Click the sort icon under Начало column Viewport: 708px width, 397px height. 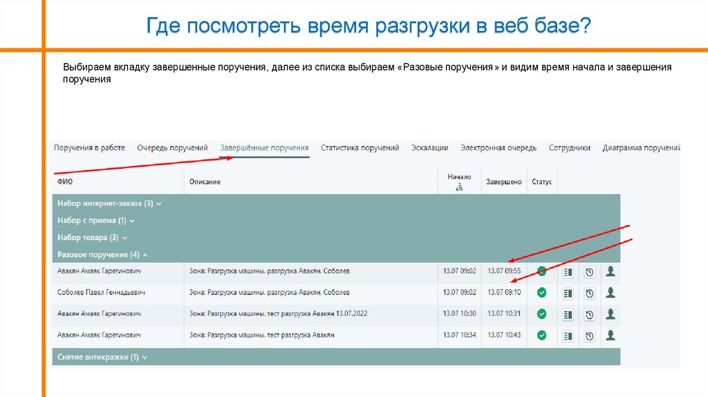click(459, 187)
